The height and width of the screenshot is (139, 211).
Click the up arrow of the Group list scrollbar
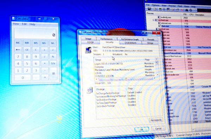click(x=156, y=59)
